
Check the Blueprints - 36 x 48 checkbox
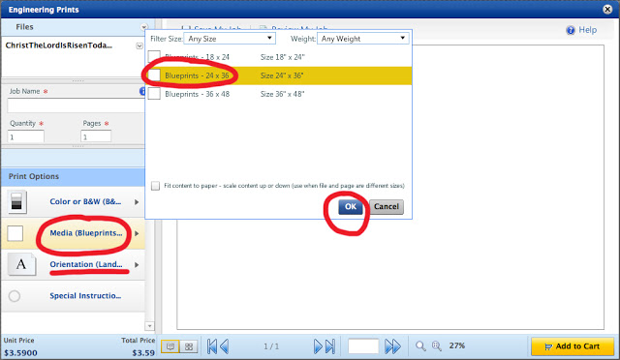154,94
